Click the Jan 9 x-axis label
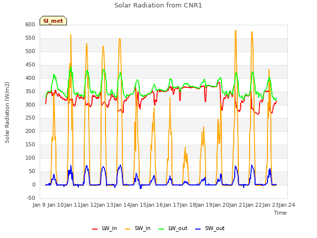The width and height of the screenshot is (317, 238). click(x=39, y=205)
